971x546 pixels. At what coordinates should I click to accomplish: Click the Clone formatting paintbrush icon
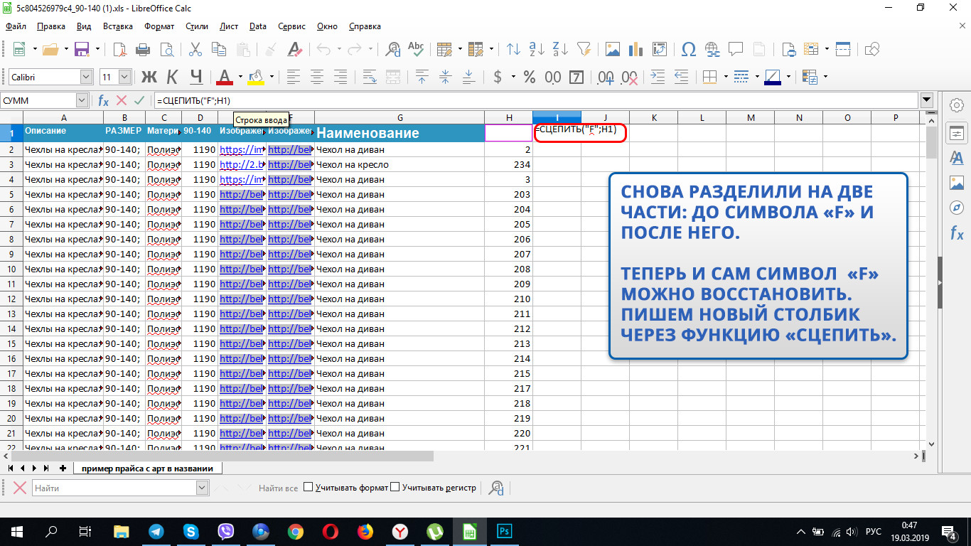[x=270, y=49]
